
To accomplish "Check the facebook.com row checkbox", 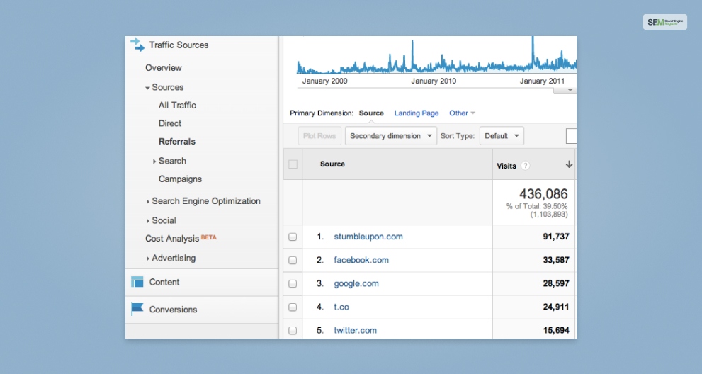I will pos(293,260).
